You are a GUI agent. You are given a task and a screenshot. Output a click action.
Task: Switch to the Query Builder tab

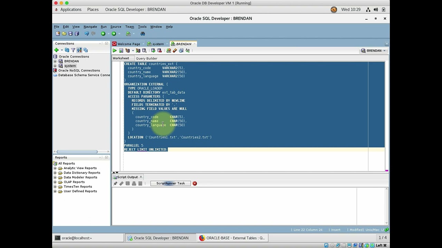(x=146, y=59)
